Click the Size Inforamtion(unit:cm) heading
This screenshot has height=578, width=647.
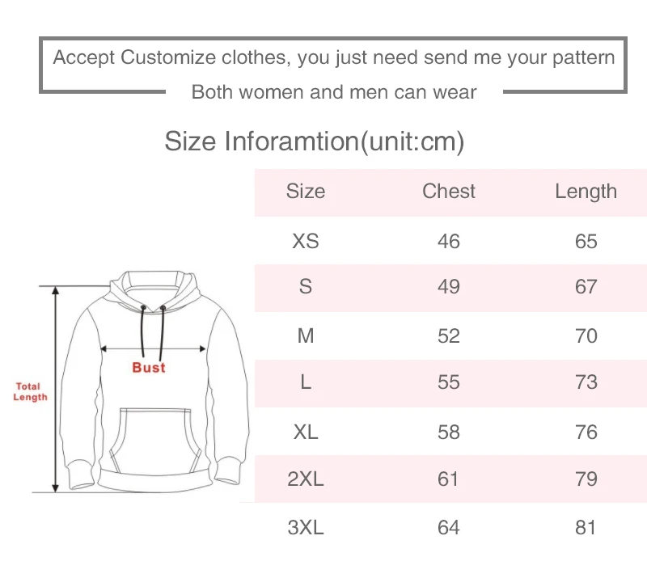[315, 141]
